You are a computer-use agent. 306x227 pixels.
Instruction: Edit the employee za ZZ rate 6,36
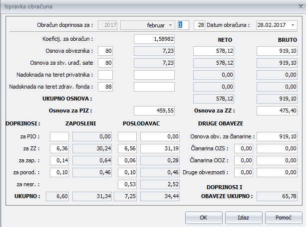(59, 148)
